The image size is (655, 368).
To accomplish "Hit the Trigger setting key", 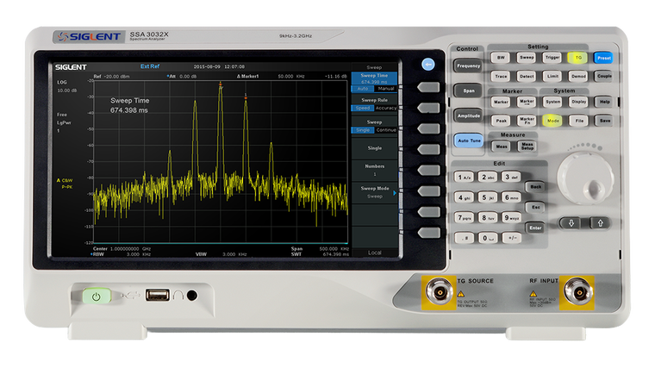I will [552, 58].
